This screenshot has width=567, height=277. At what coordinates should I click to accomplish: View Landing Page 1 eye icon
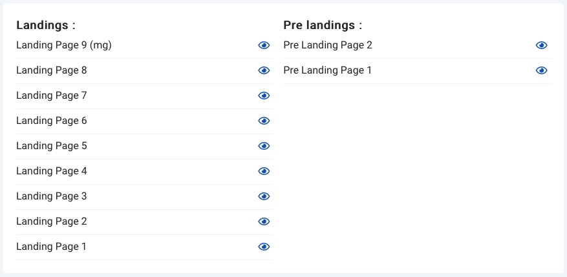(x=264, y=247)
